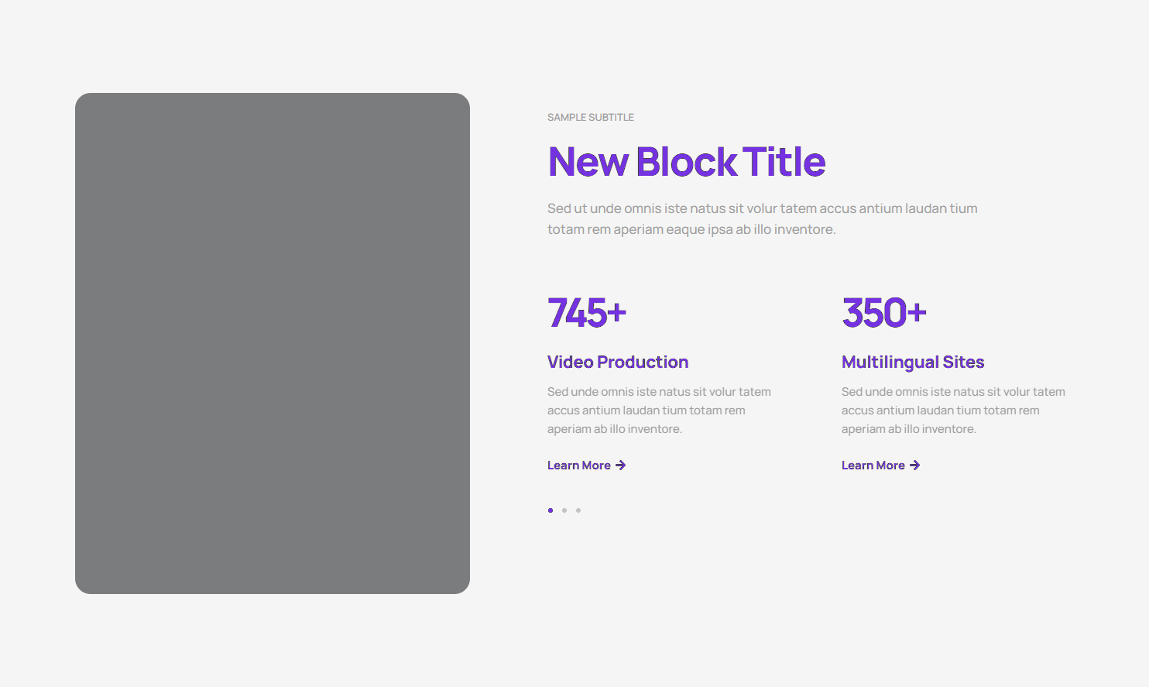Click the description text under Multilingual Sites
This screenshot has width=1149, height=687.
coord(952,410)
